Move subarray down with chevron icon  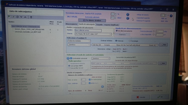click(x=21, y=17)
